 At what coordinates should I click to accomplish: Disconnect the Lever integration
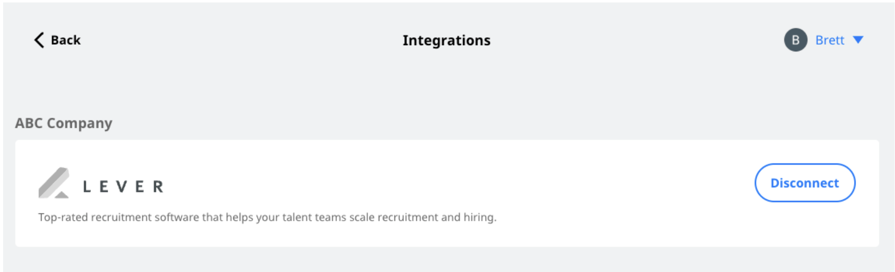(805, 183)
